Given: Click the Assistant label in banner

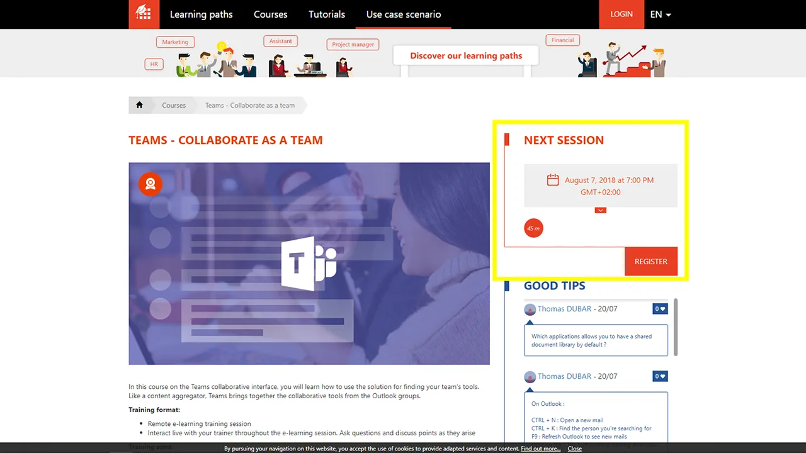Looking at the screenshot, I should click(x=281, y=41).
